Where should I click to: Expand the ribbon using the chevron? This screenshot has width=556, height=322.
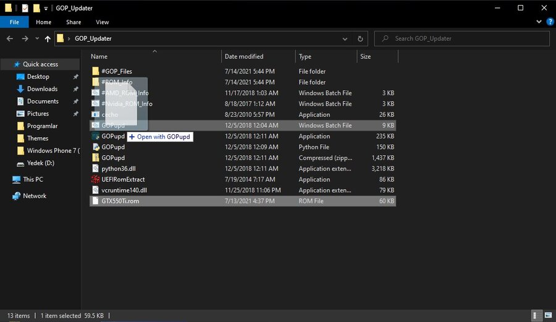pos(537,22)
